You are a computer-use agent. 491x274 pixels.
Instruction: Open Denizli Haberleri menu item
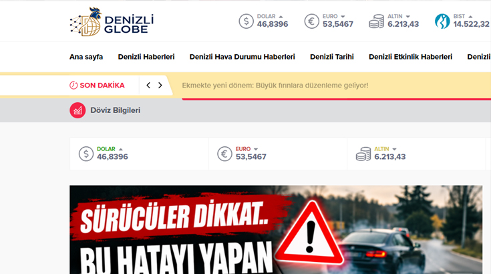pyautogui.click(x=146, y=57)
